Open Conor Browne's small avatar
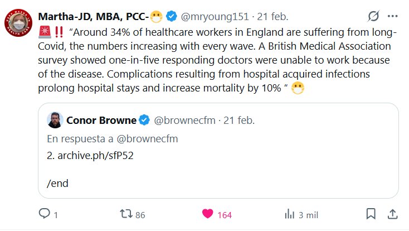The height and width of the screenshot is (231, 409). (x=55, y=120)
